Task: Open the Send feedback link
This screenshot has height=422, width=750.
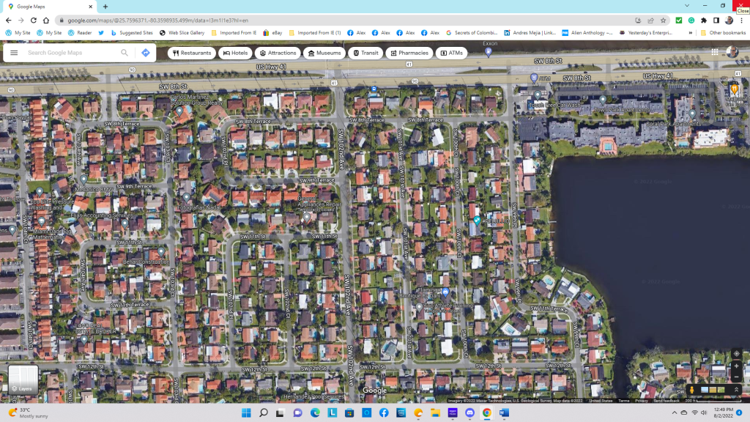Action: 667,401
